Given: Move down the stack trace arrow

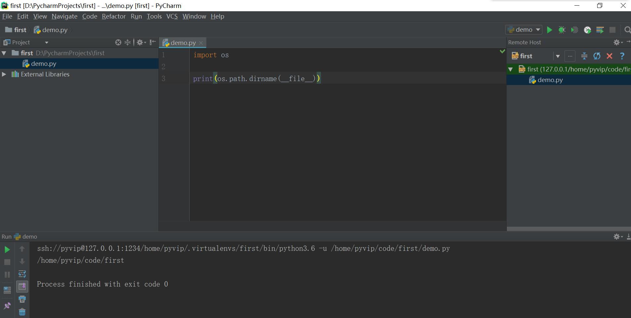Looking at the screenshot, I should (22, 261).
